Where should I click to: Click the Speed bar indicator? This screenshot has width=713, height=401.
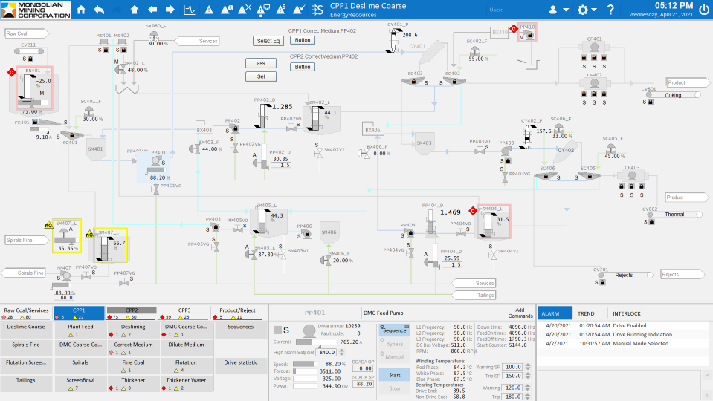point(304,364)
